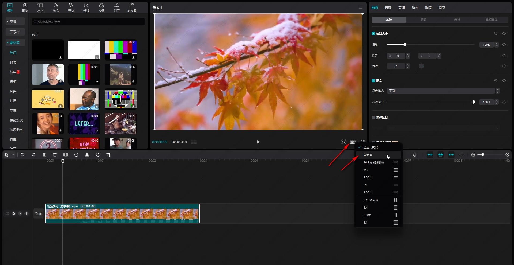The width and height of the screenshot is (514, 265).
Task: Open the selection tool dropdown arrow
Action: click(13, 155)
